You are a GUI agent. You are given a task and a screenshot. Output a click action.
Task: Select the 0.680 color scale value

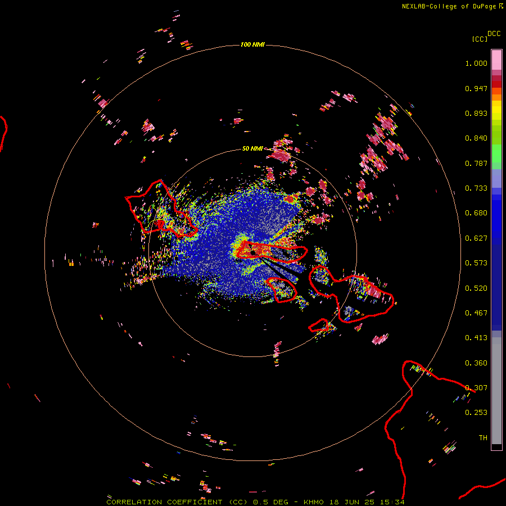476,213
